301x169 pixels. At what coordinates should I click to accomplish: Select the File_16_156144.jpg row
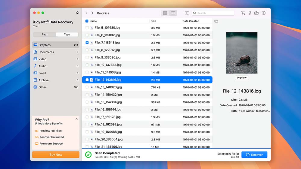[x=147, y=110]
